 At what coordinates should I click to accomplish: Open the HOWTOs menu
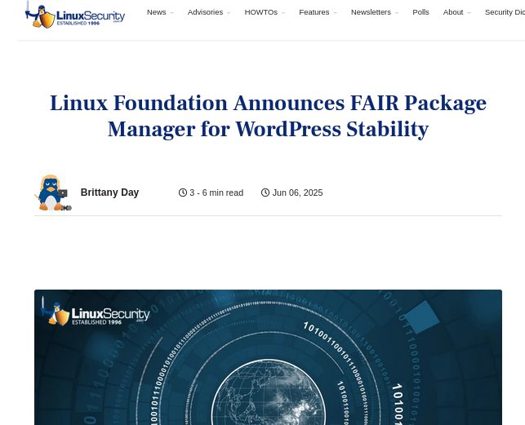point(260,12)
